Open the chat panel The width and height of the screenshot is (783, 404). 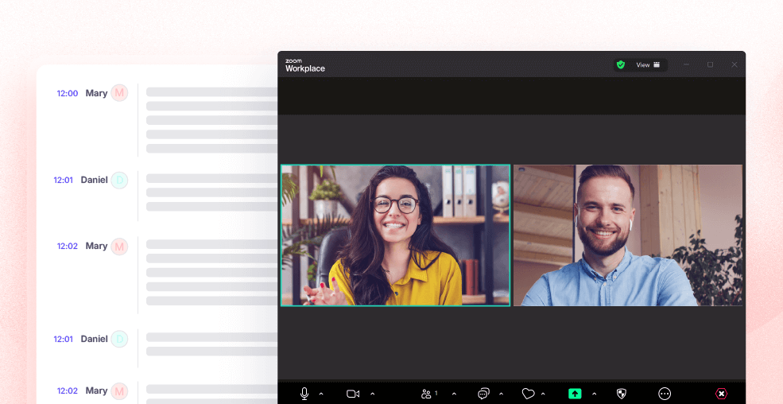483,394
